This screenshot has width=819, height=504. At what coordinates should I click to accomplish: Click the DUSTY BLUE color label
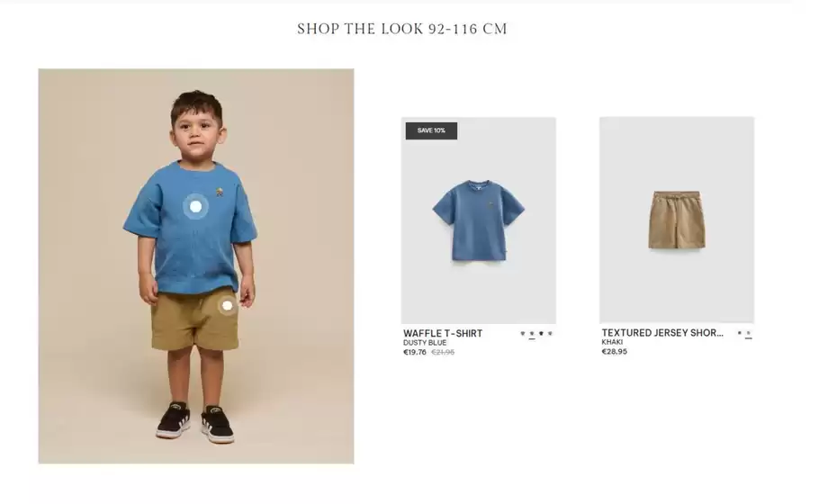[x=425, y=343]
